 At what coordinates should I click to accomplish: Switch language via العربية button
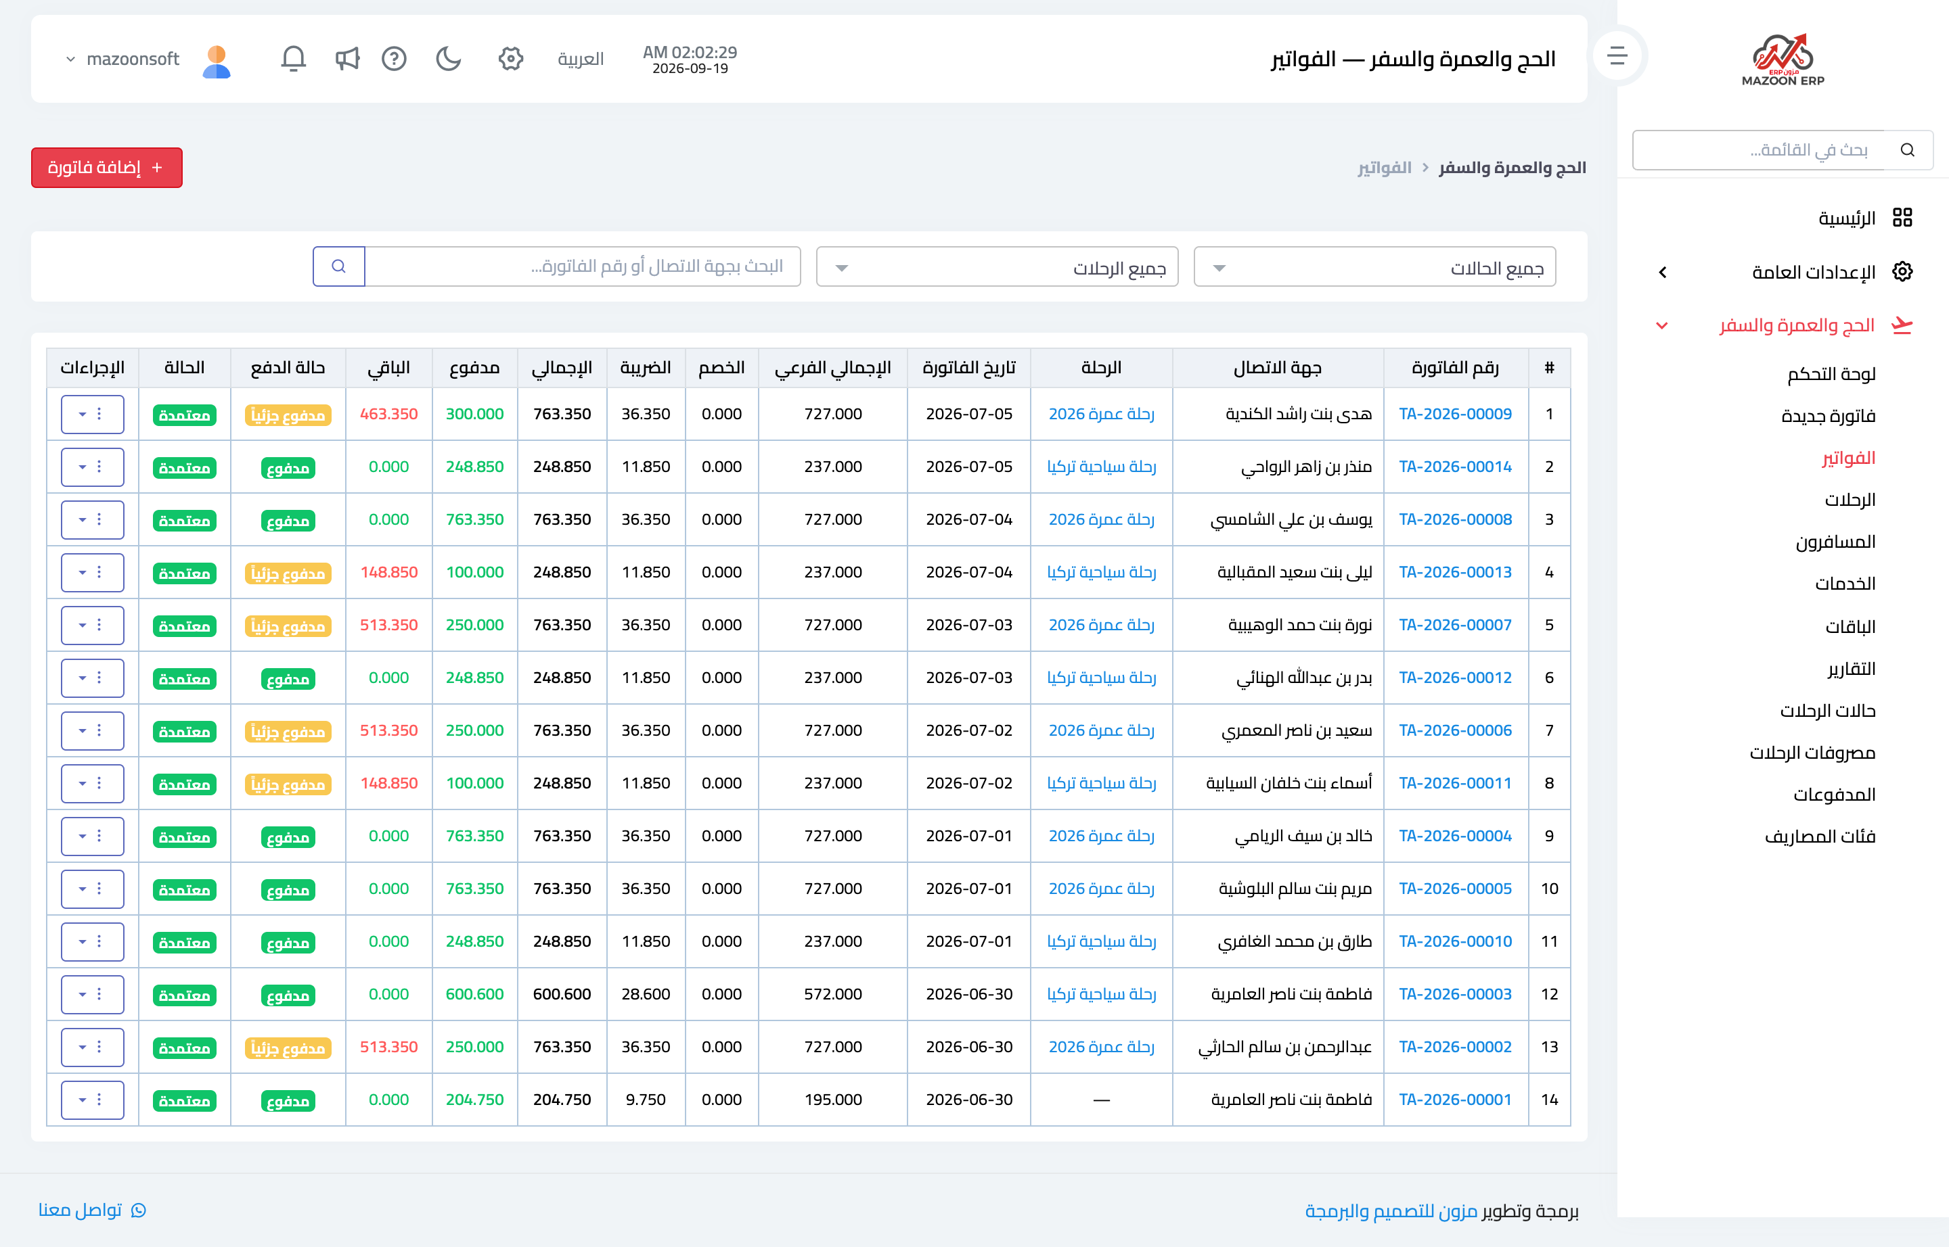point(580,59)
